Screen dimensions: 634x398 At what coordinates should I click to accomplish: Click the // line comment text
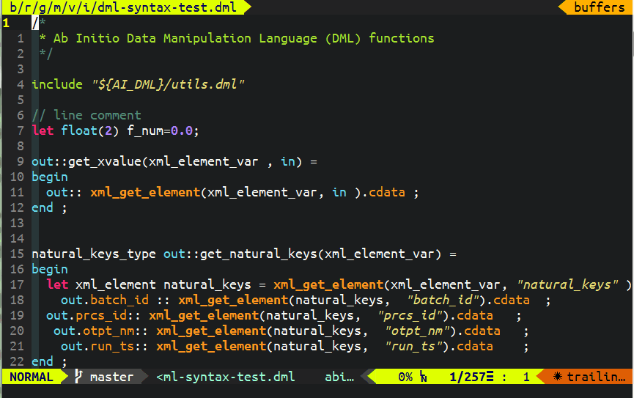pos(86,115)
